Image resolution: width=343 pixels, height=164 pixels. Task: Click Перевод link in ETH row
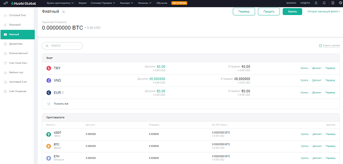tap(330, 158)
